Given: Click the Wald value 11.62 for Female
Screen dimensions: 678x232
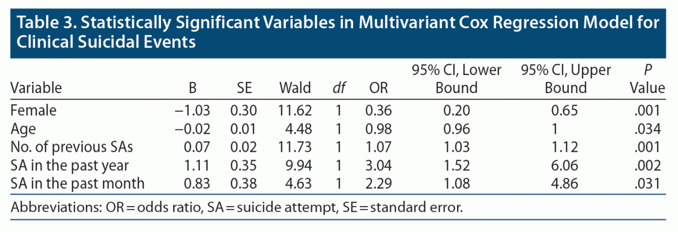Looking at the screenshot, I should pos(297,112).
